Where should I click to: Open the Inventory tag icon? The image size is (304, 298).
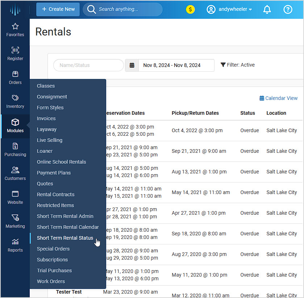[15, 98]
